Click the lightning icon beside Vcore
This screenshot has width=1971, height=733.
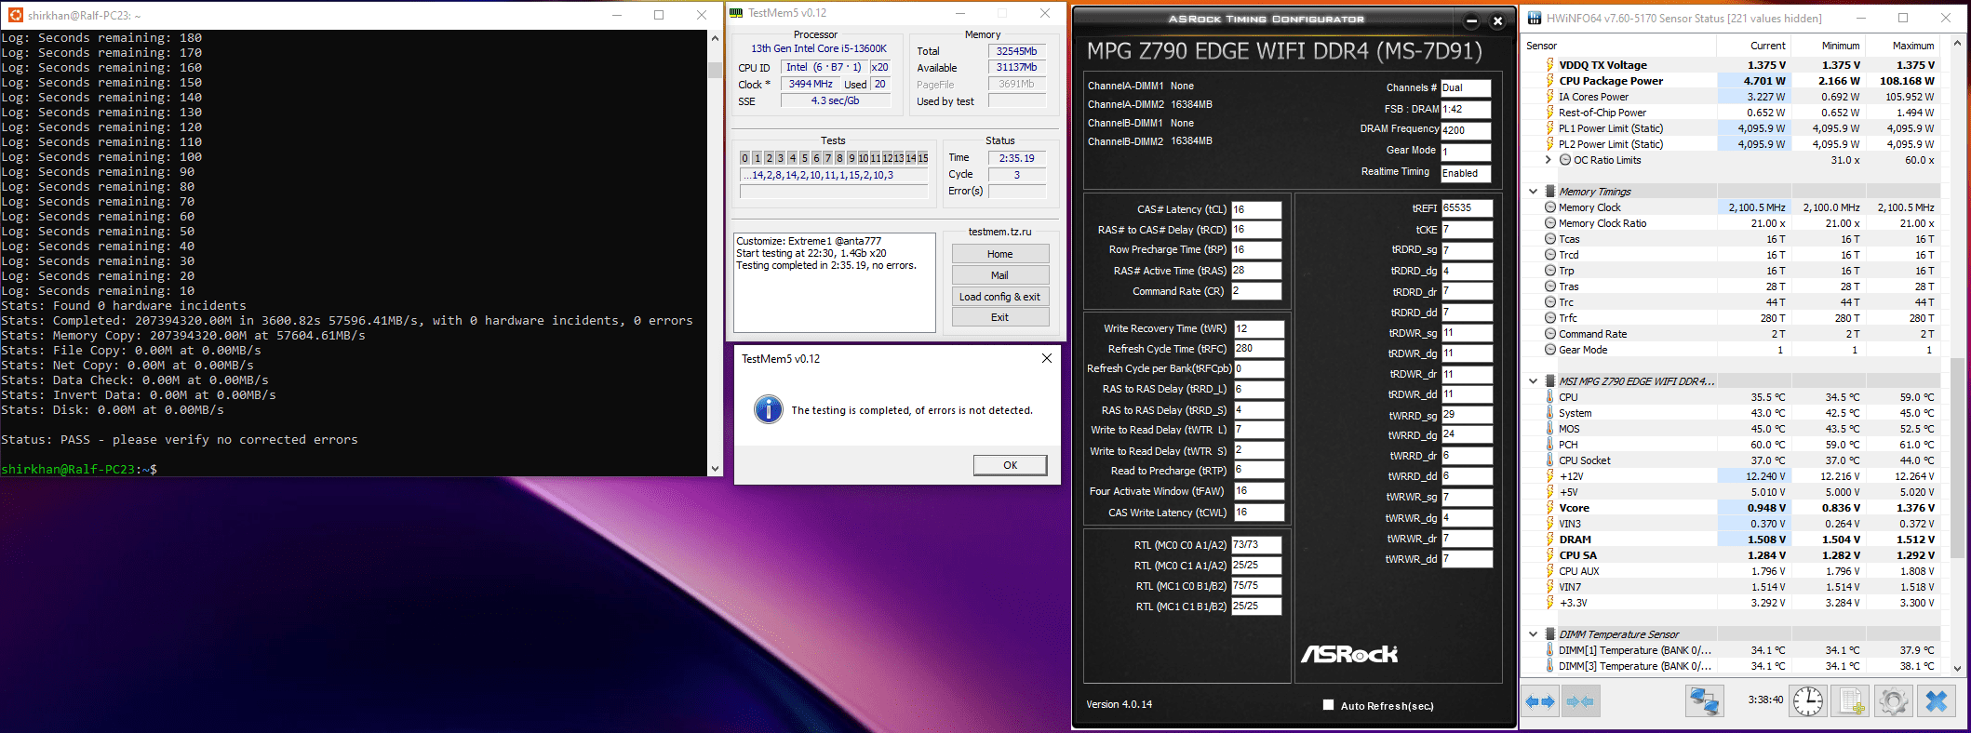pos(1550,508)
